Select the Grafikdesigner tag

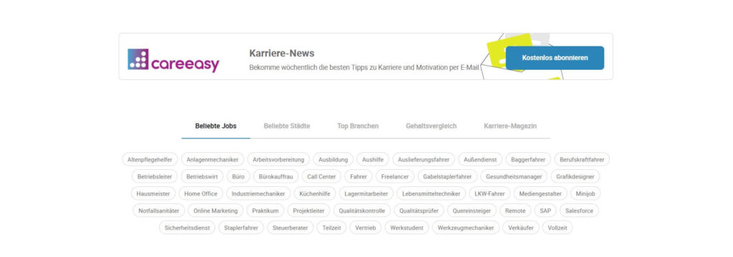click(576, 177)
